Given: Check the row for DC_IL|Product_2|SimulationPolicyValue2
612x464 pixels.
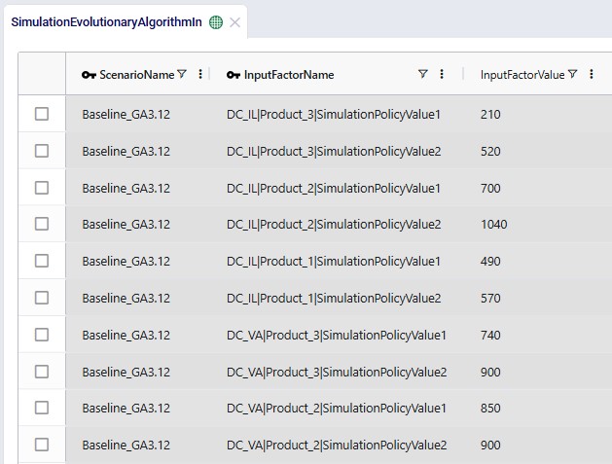Looking at the screenshot, I should click(42, 224).
